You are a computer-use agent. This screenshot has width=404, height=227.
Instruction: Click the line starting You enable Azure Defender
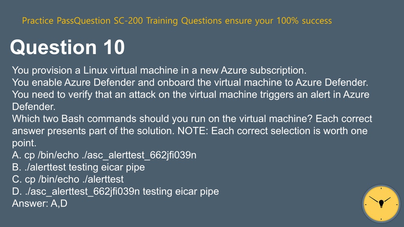pos(190,82)
